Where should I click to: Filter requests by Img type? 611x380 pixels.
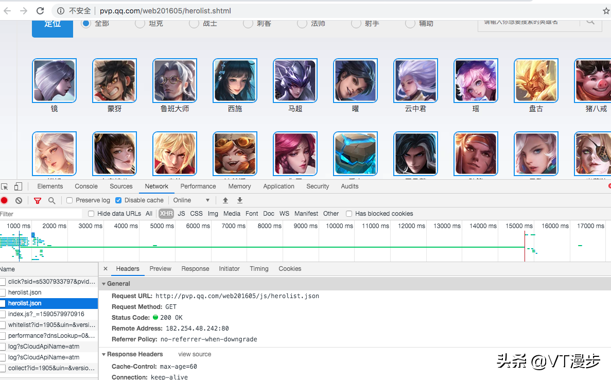point(213,214)
